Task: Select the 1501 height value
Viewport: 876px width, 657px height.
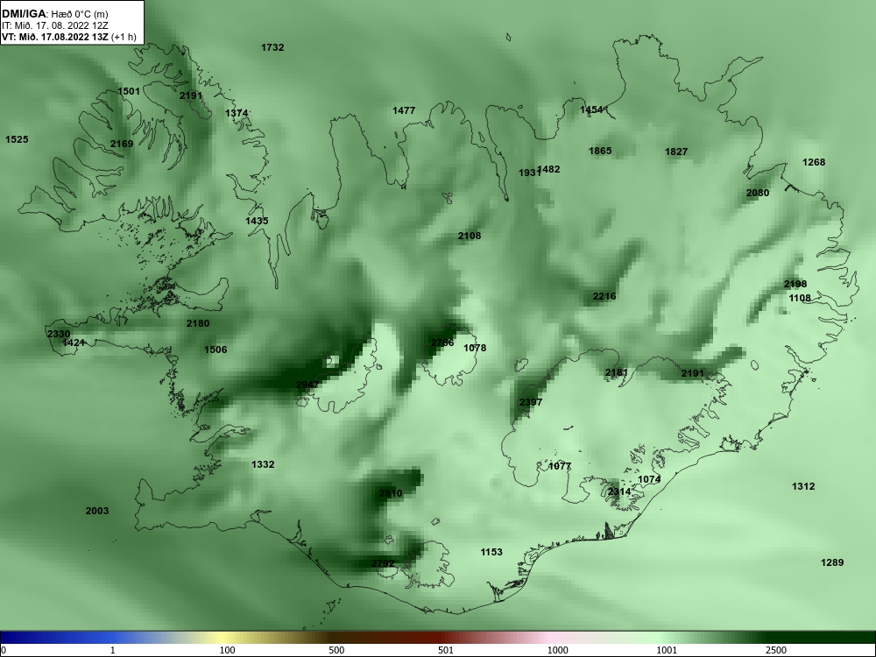Action: (129, 91)
